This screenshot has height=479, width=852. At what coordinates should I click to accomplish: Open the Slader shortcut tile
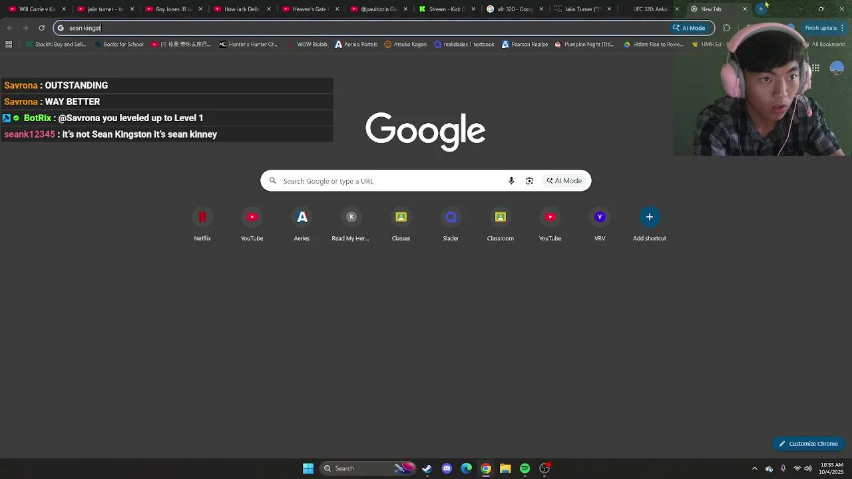451,218
